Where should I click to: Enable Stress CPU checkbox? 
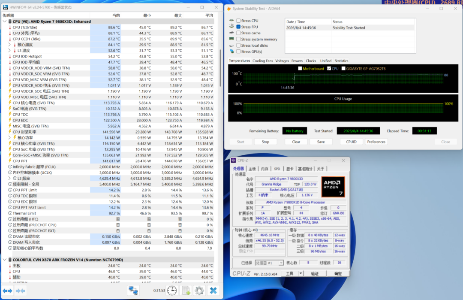pos(238,21)
